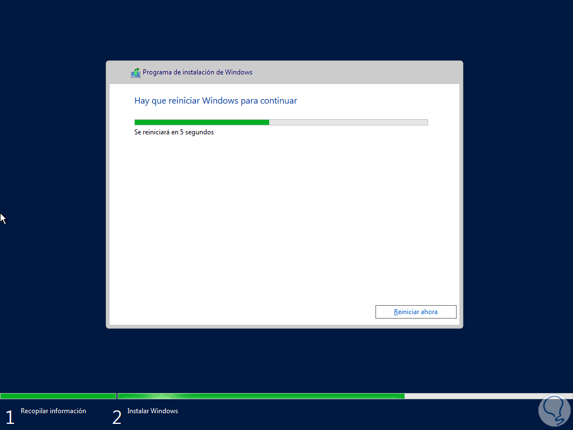Click the Windows setup icon in title bar

[135, 73]
